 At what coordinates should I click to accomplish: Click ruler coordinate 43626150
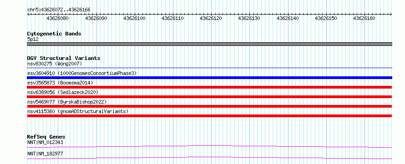(x=326, y=18)
